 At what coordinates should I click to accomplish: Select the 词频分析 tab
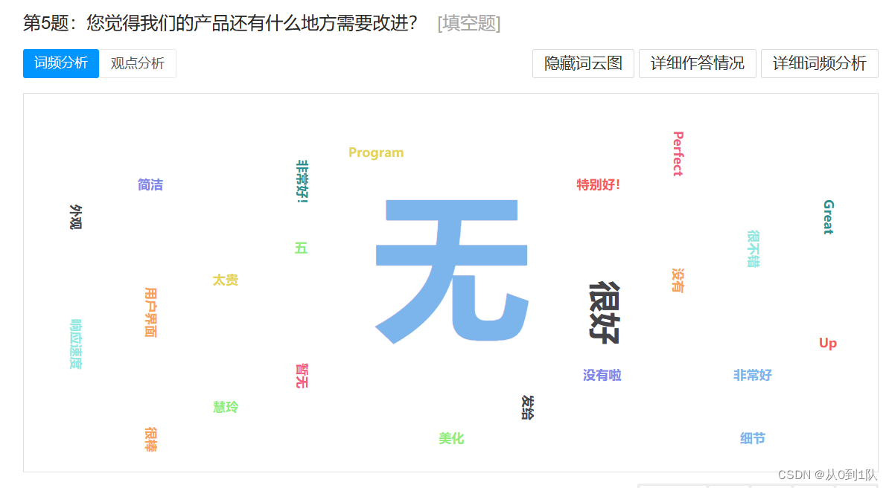click(x=60, y=64)
